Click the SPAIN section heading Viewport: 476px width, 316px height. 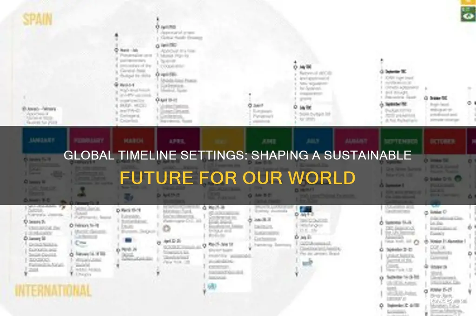coord(37,20)
